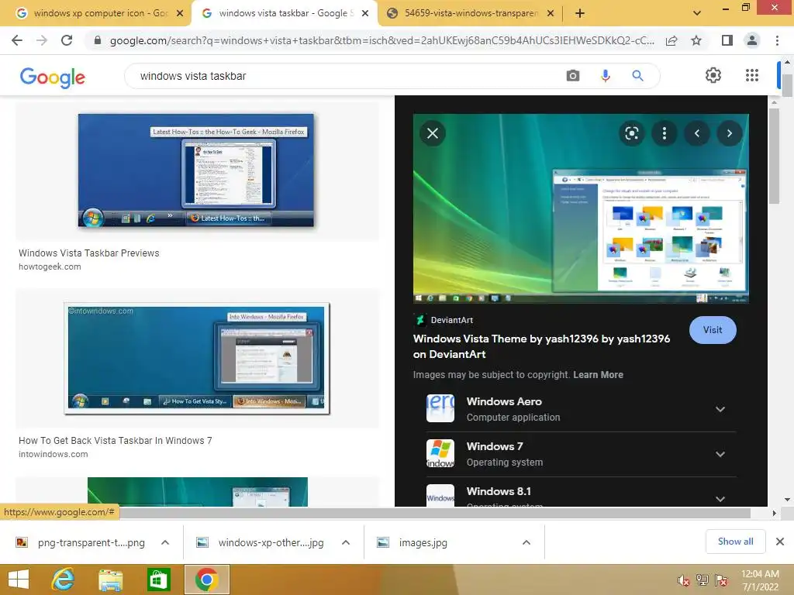
Task: Go to previous image in preview
Action: pyautogui.click(x=697, y=133)
